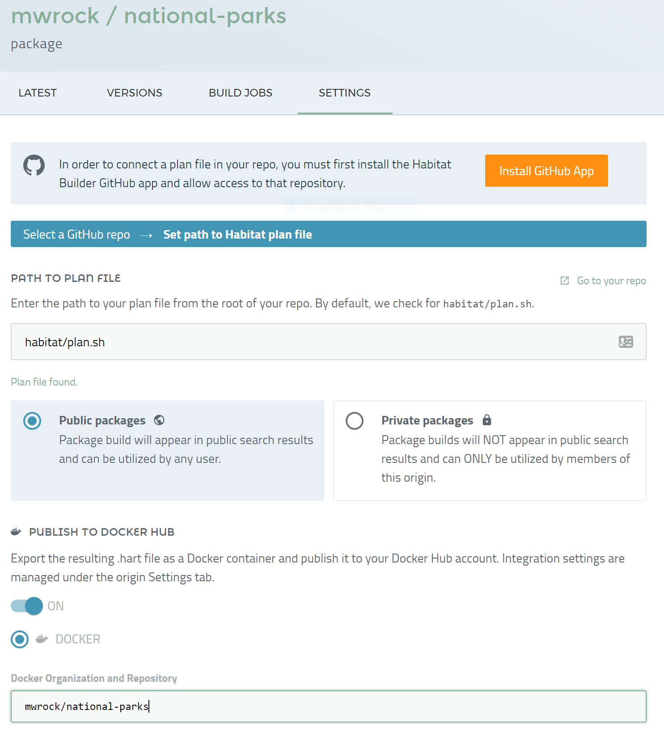Image resolution: width=664 pixels, height=739 pixels.
Task: Click the contact card icon in plan path field
Action: pos(626,342)
